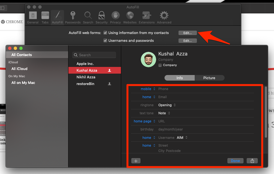Select Kushal Azza contact row
Viewport: 274px width, 174px height.
[x=95, y=70]
